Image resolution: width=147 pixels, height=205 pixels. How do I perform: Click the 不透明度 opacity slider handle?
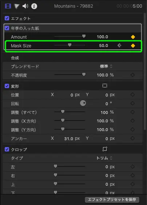[84, 74]
